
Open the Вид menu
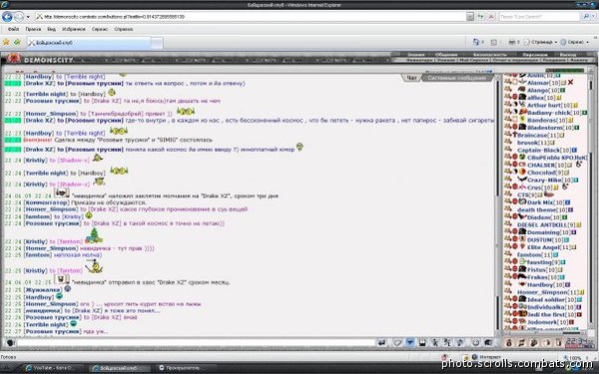pyautogui.click(x=52, y=29)
